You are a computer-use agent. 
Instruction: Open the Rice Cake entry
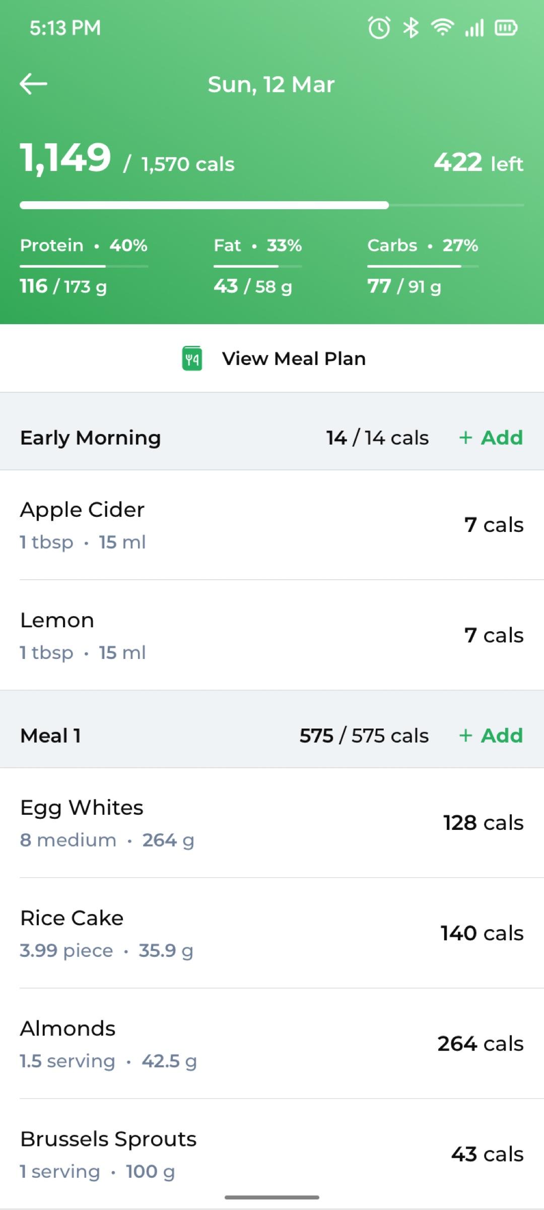pyautogui.click(x=272, y=933)
